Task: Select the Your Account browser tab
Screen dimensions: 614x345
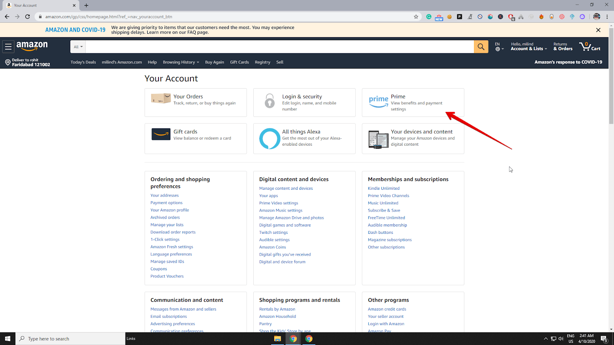Action: [41, 5]
